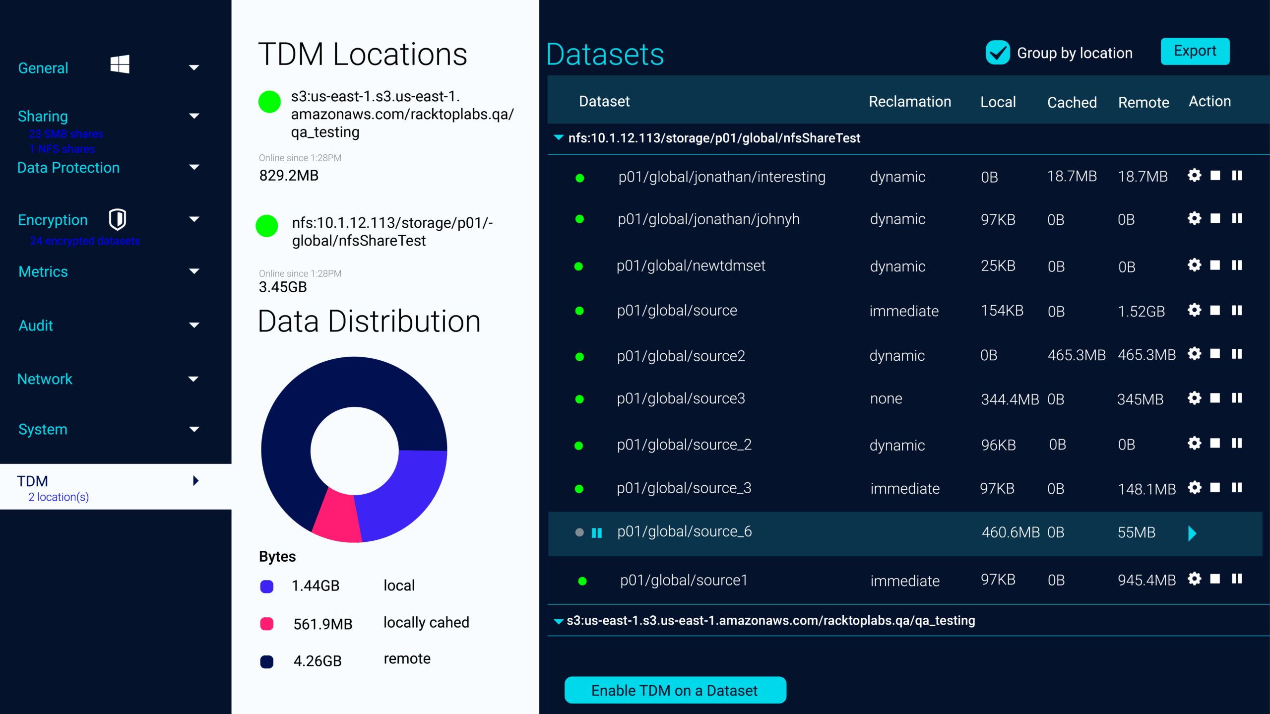The height and width of the screenshot is (714, 1270).
Task: Pause p01/global/jonathan/interesting dataset
Action: pyautogui.click(x=1237, y=175)
